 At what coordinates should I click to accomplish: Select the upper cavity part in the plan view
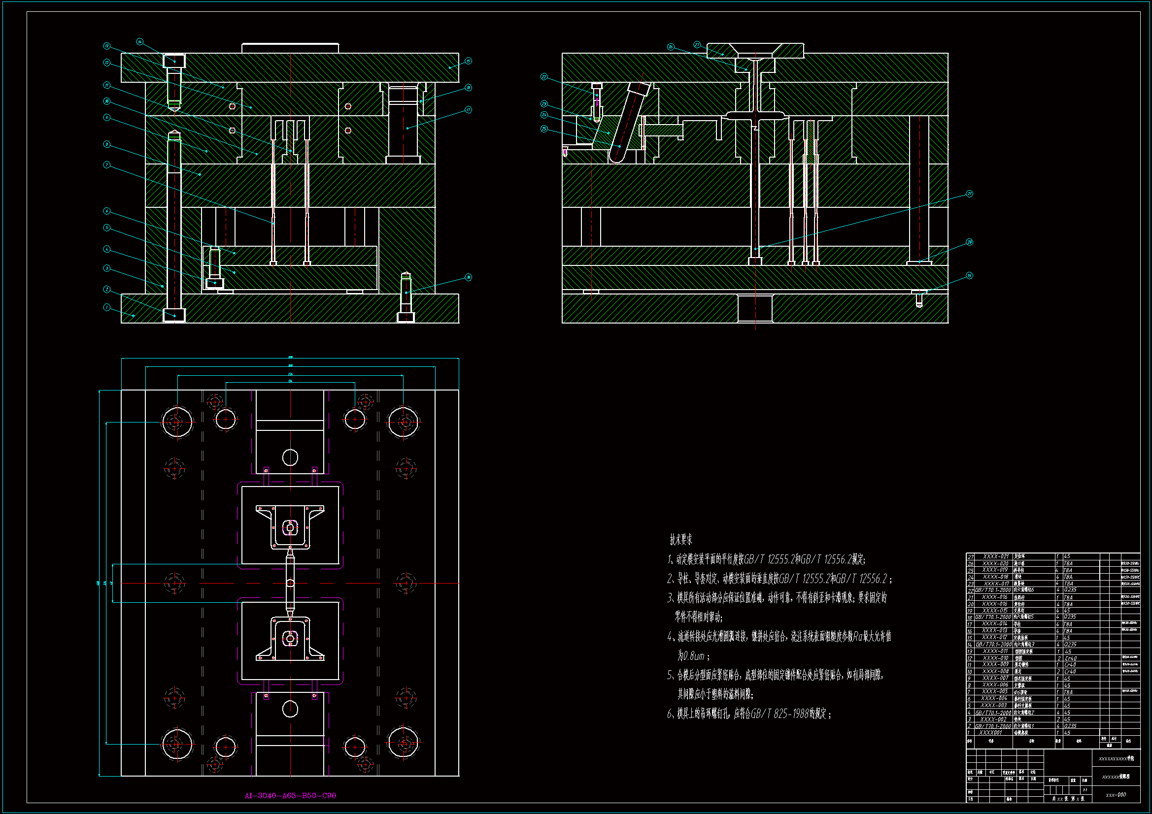290,527
